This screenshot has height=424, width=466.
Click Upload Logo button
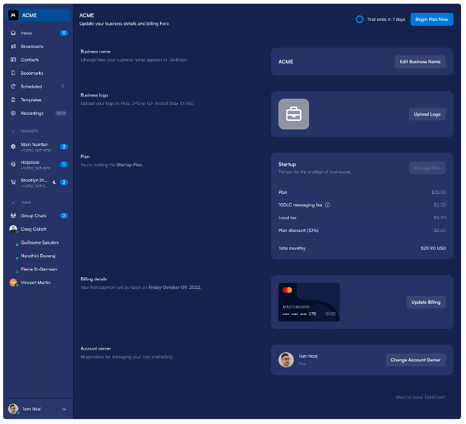pyautogui.click(x=427, y=114)
